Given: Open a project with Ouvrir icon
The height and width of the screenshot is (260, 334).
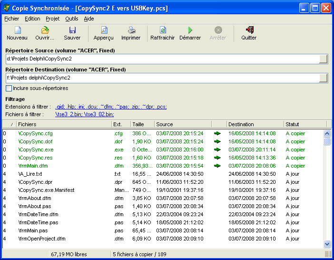Looking at the screenshot, I should pos(45,30).
